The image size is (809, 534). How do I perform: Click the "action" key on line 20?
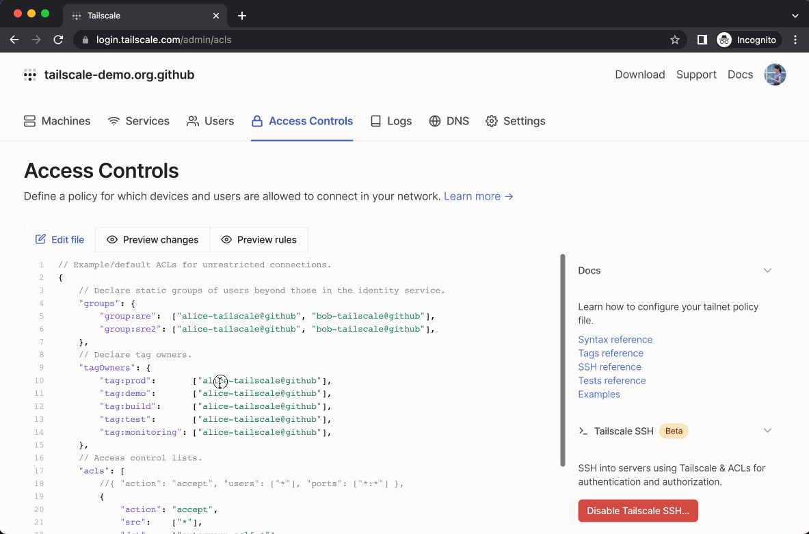pos(141,510)
